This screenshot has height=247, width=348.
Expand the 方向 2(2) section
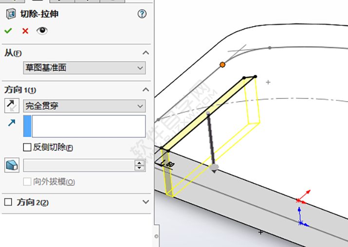point(146,202)
